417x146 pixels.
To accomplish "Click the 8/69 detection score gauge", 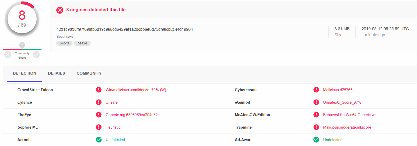I will coord(22,19).
